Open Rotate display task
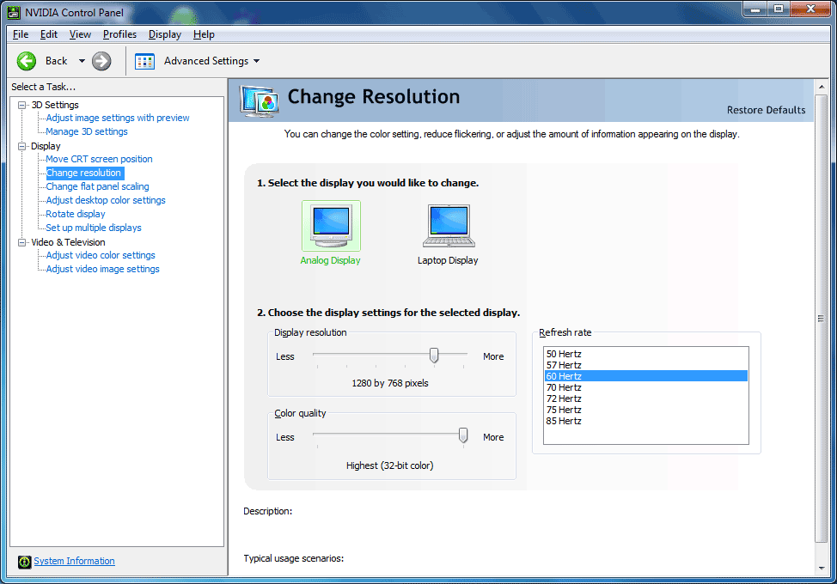837x584 pixels. click(x=76, y=215)
